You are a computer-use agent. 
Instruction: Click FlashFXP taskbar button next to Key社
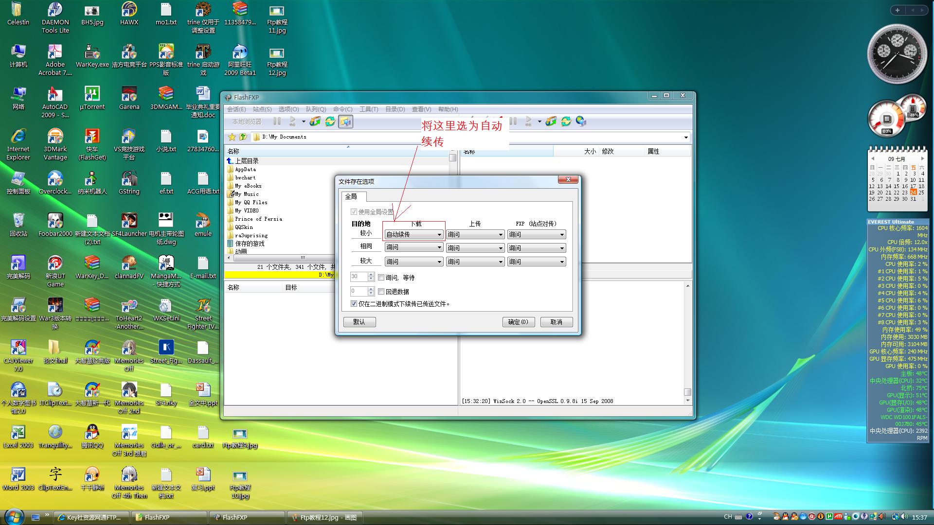168,517
